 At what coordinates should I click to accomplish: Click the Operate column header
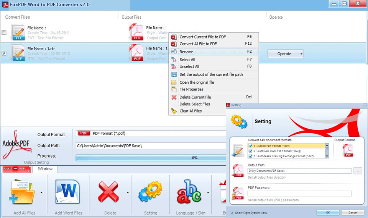(276, 17)
